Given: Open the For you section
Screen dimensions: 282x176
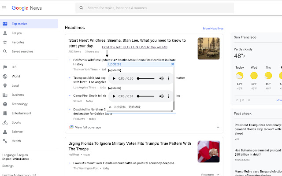Looking at the screenshot, I should tap(17, 33).
